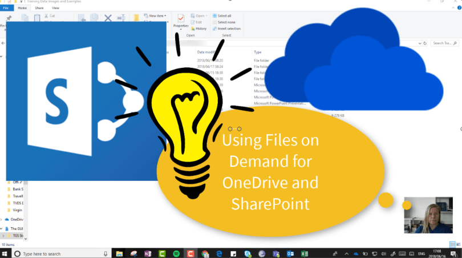Click Invert selection in the ribbon
The width and height of the screenshot is (462, 258).
227,29
